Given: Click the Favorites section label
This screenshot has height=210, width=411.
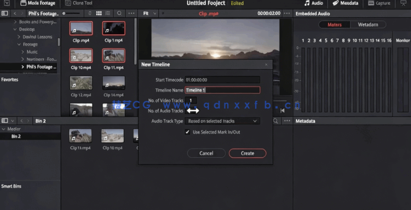Looking at the screenshot, I should click(9, 79).
